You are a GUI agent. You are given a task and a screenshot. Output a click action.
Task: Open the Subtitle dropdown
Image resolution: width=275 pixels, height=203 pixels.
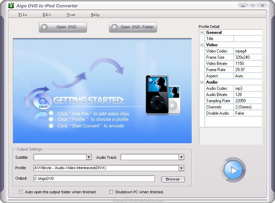[x=89, y=157]
